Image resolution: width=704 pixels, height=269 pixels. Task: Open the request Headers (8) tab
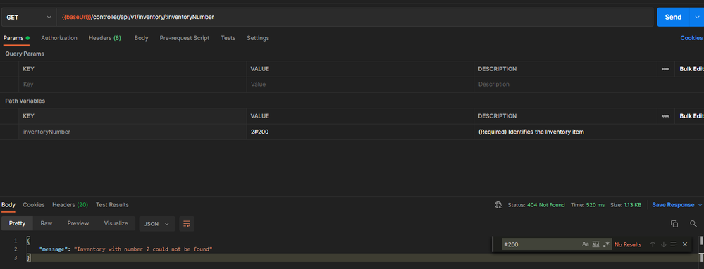coord(104,38)
